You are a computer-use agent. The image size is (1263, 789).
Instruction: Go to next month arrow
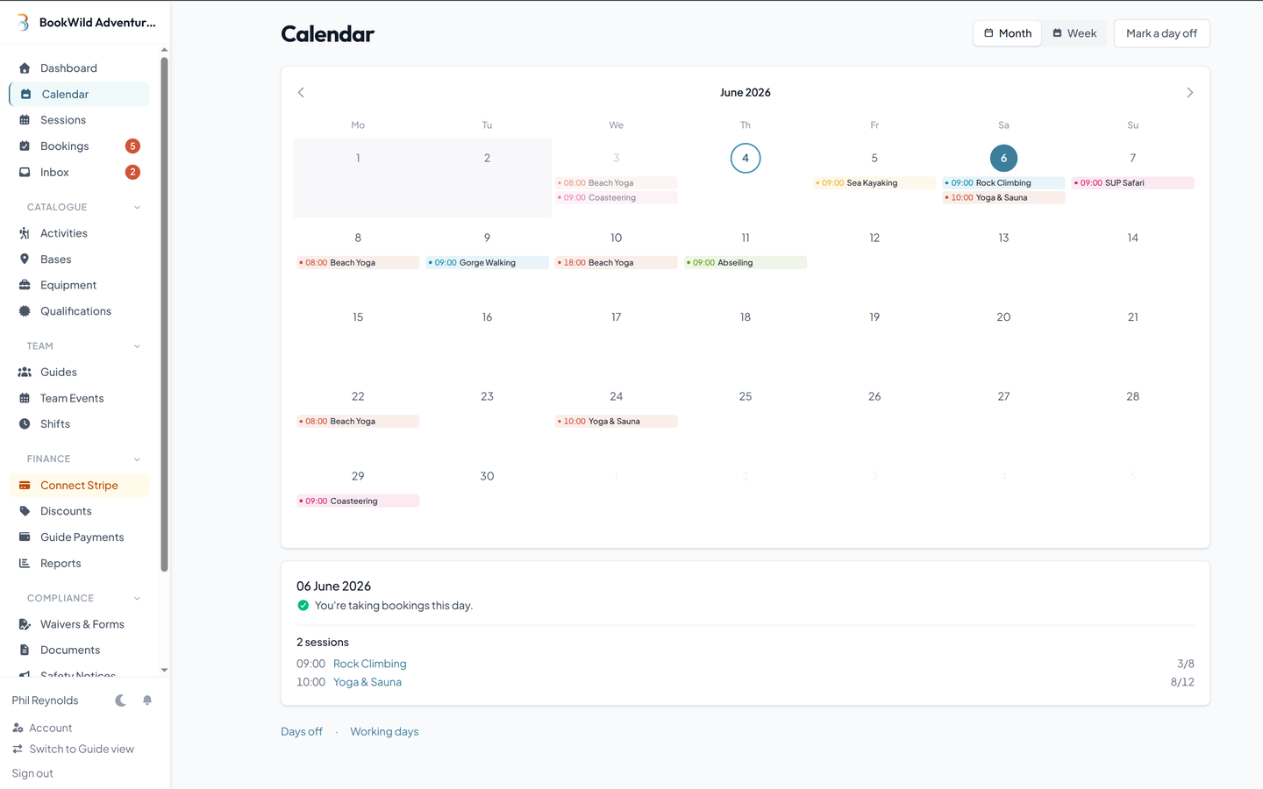coord(1190,92)
